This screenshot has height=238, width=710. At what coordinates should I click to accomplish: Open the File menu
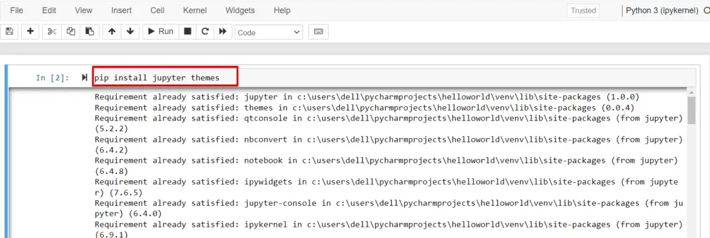(x=16, y=11)
